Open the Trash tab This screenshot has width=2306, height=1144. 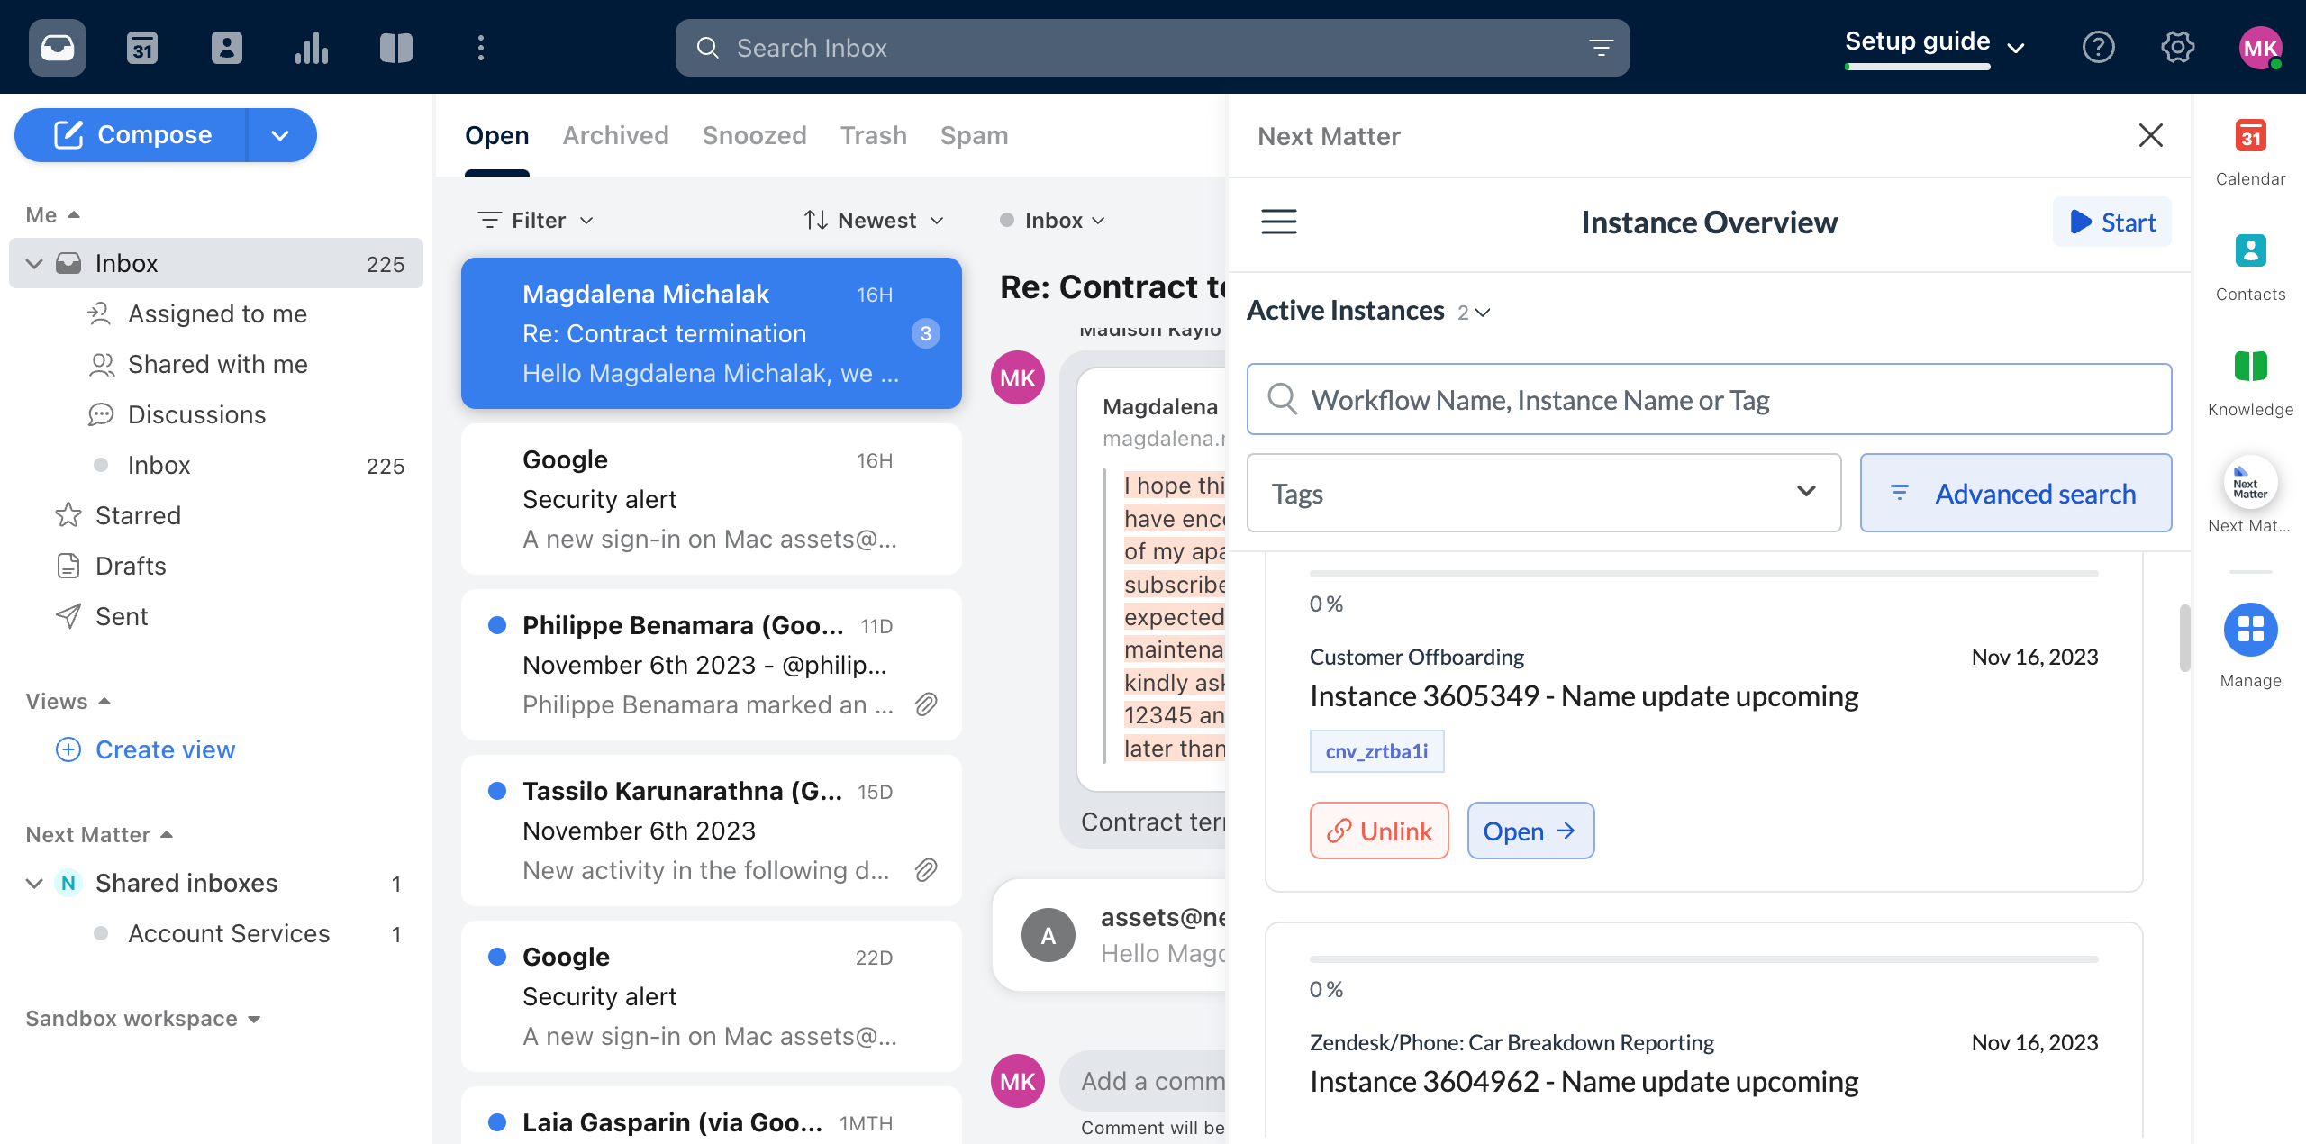click(873, 135)
